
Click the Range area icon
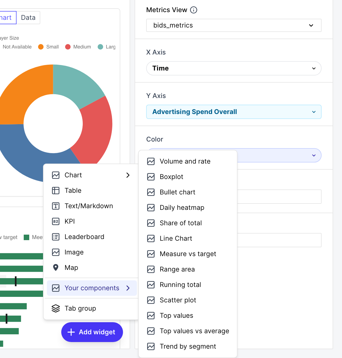point(151,269)
